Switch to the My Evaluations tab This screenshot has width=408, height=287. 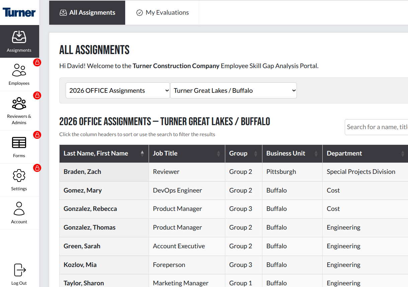point(162,13)
